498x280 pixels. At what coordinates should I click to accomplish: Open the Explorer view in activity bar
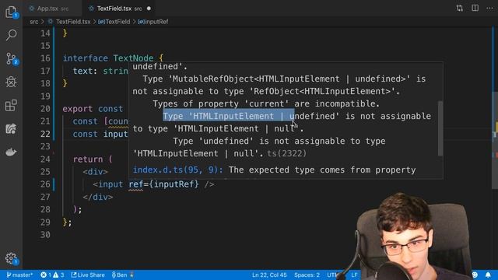coord(11,12)
